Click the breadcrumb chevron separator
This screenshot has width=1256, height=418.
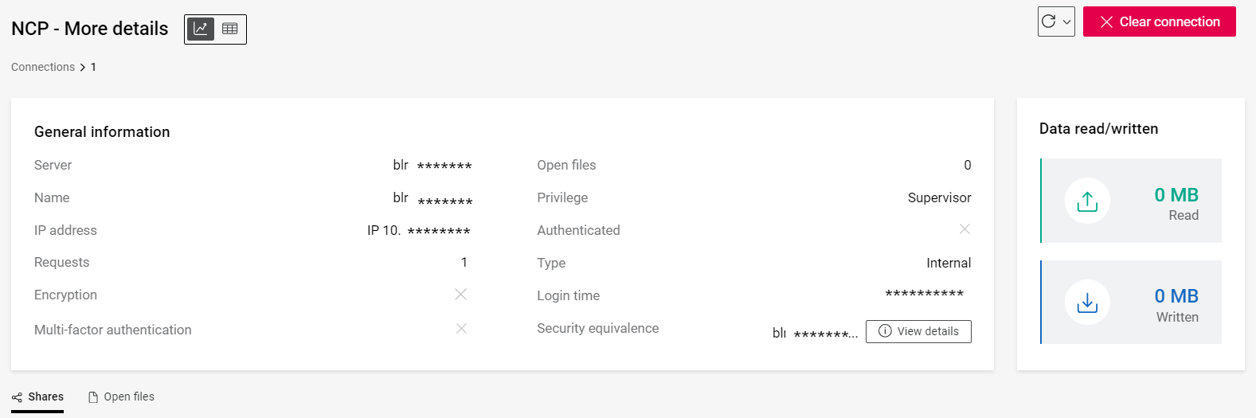pos(83,68)
